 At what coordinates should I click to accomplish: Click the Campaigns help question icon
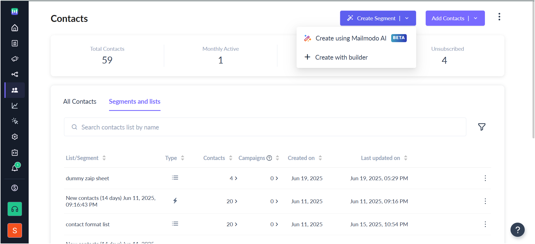point(269,158)
